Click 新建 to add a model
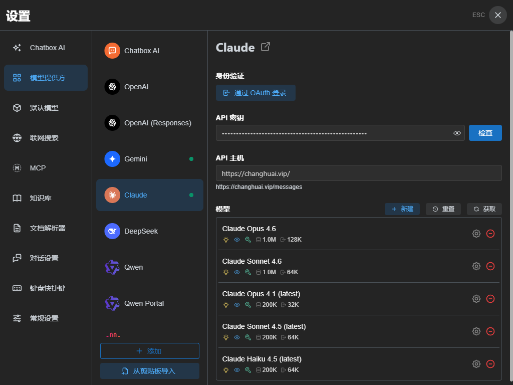The image size is (513, 385). [402, 209]
